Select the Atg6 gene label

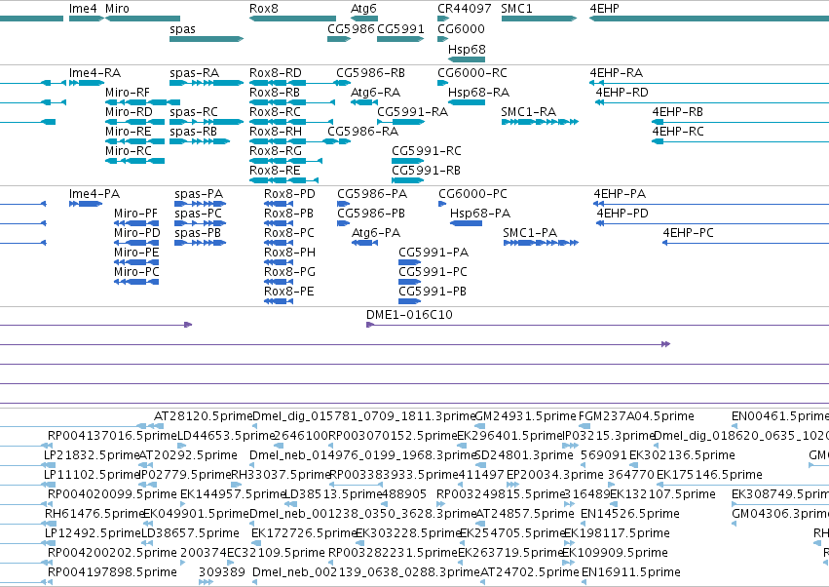coord(363,9)
